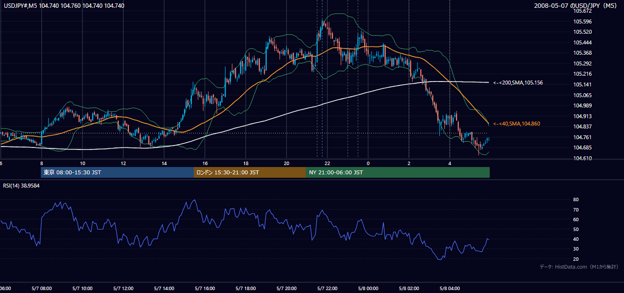Click the 200 SMA 105.156 label
Image resolution: width=624 pixels, height=293 pixels.
coord(518,83)
